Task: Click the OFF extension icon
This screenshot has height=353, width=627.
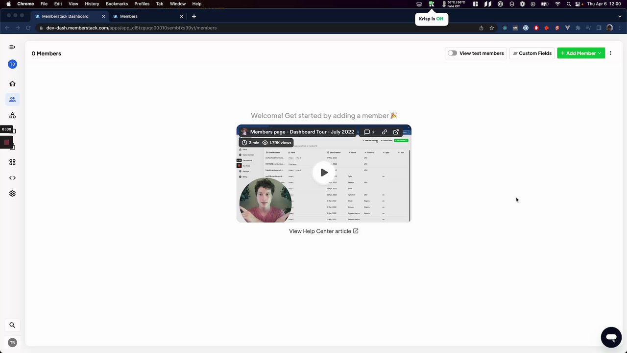Action: [515, 28]
